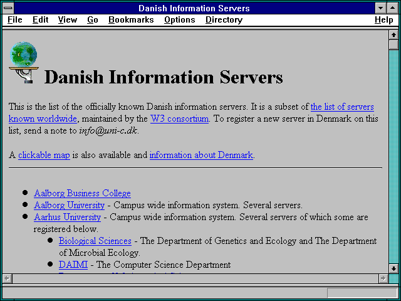The width and height of the screenshot is (401, 301).
Task: Click the vertical scrollbar thumb
Action: 393,45
